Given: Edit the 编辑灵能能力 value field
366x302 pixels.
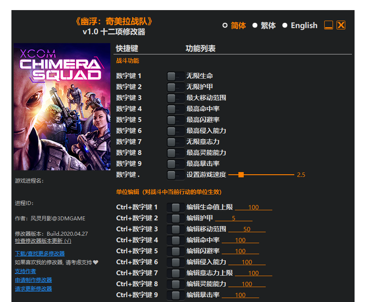Looking at the screenshot, I should pos(247,284).
